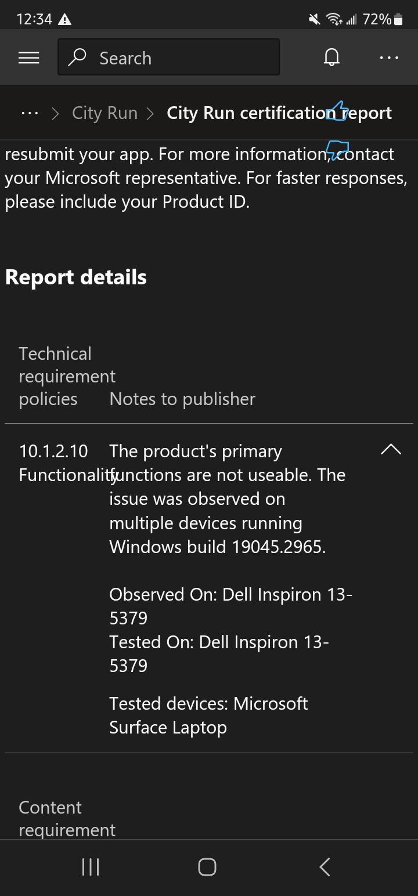Viewport: 418px width, 896px height.
Task: Click the search magnifier icon
Action: pyautogui.click(x=77, y=57)
